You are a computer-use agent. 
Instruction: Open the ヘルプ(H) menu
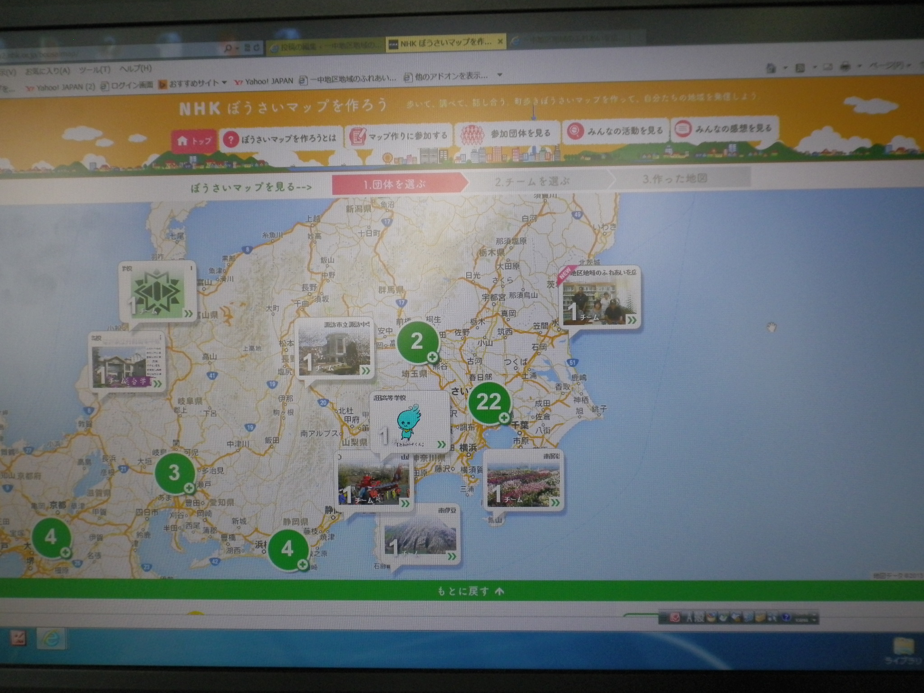tap(135, 69)
